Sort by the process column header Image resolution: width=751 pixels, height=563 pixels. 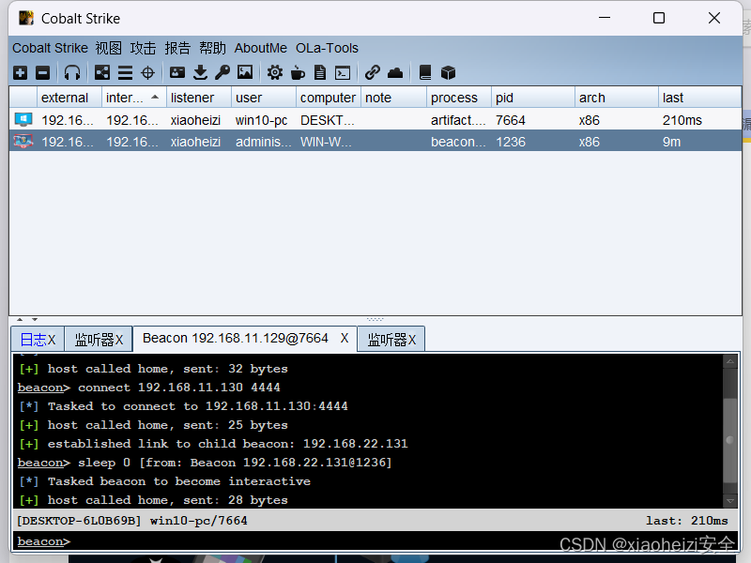pos(458,98)
